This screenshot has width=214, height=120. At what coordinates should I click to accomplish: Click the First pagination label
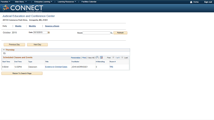(x=109, y=58)
